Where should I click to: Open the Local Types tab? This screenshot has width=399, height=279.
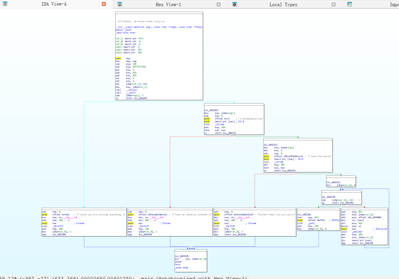point(283,4)
